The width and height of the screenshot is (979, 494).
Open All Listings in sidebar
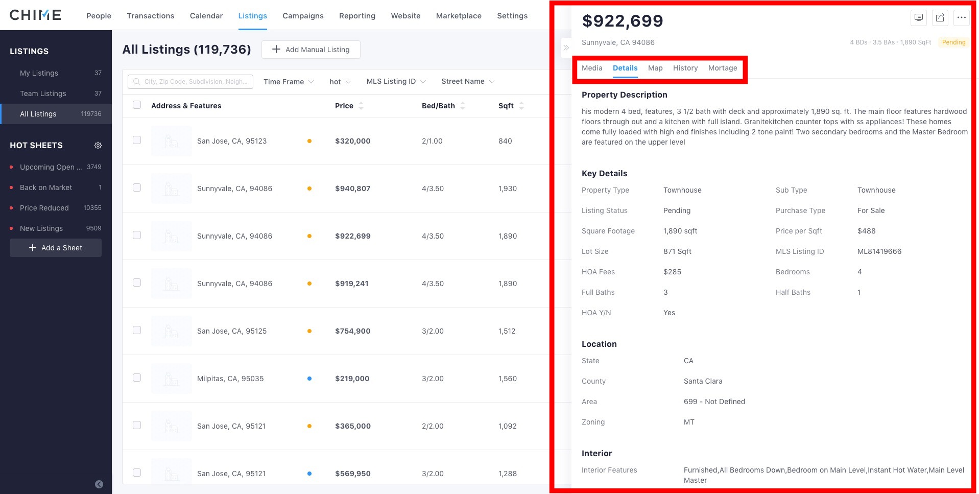(x=56, y=114)
